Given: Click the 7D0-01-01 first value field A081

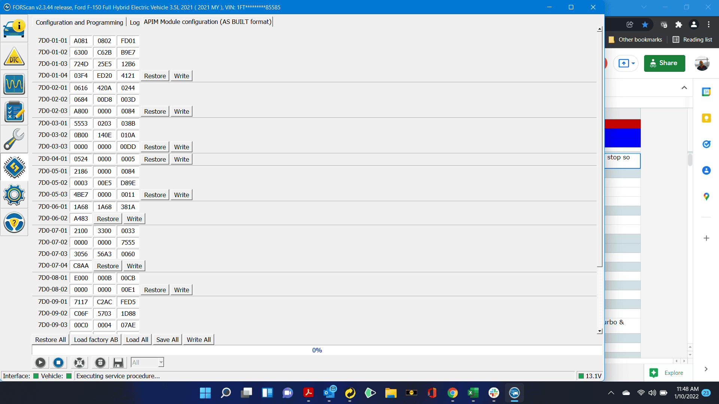Looking at the screenshot, I should pos(81,41).
